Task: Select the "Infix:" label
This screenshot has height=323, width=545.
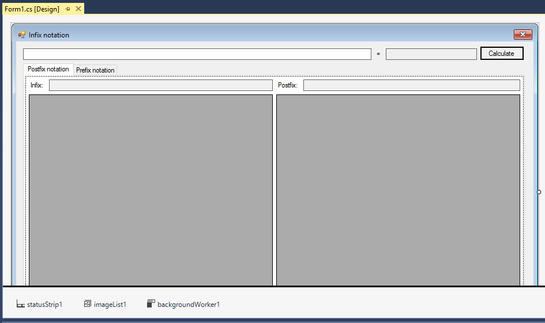Action: point(37,85)
